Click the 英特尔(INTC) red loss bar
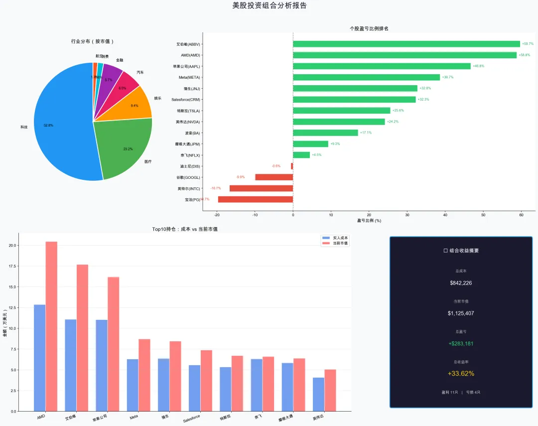538x426 pixels. pos(261,188)
